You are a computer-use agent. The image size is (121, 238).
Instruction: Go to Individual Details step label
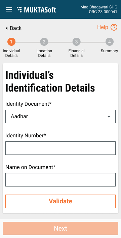click(11, 53)
